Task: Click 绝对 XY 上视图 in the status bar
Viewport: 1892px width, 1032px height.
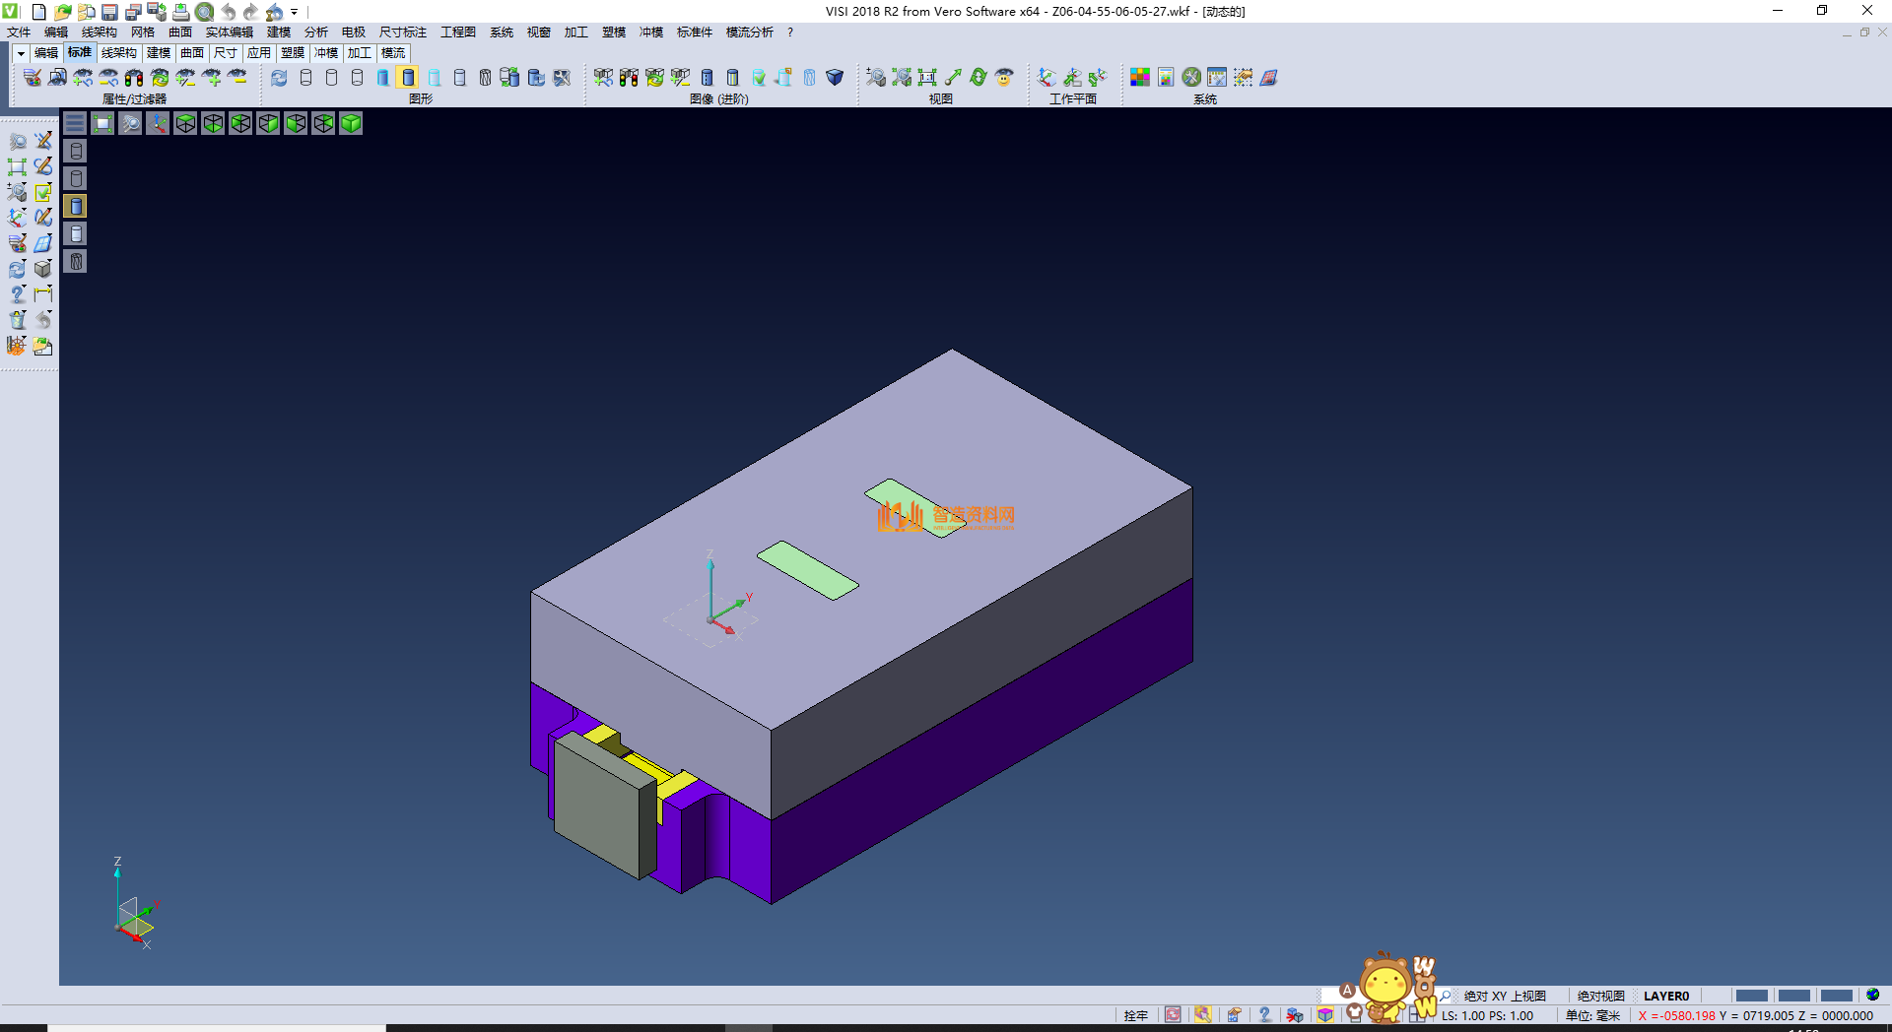Action: (1505, 996)
